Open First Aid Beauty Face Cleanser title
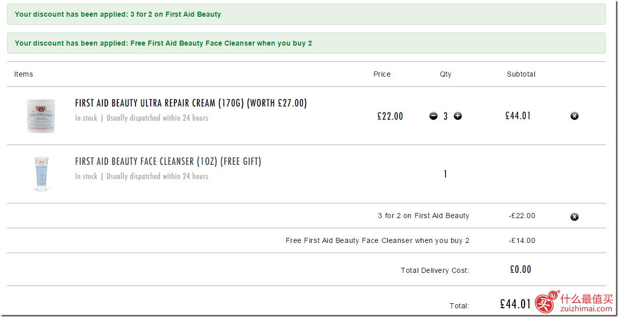Image resolution: width=618 pixels, height=317 pixels. point(168,161)
